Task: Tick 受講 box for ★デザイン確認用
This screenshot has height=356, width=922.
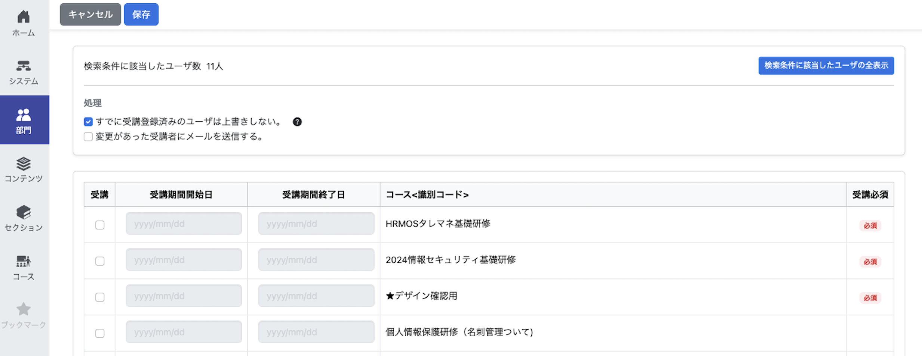Action: click(100, 297)
